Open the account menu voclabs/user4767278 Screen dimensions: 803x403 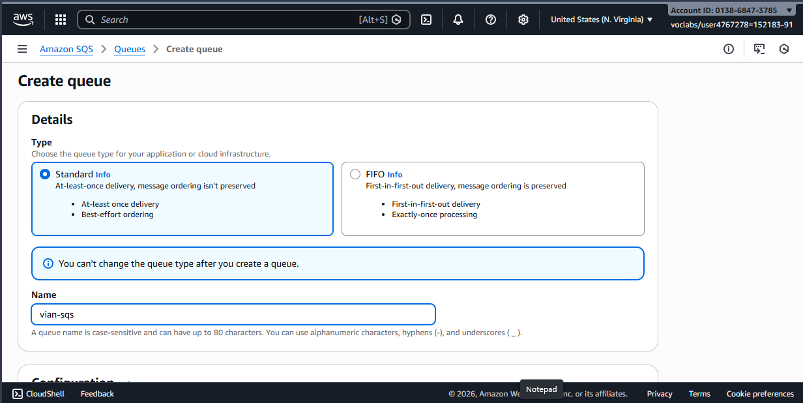tap(732, 25)
